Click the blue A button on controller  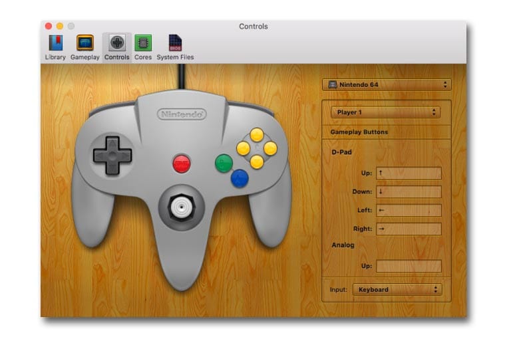240,179
